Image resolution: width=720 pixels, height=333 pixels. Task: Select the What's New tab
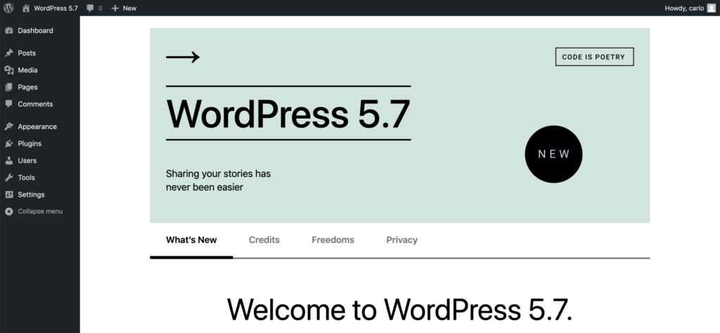[191, 240]
